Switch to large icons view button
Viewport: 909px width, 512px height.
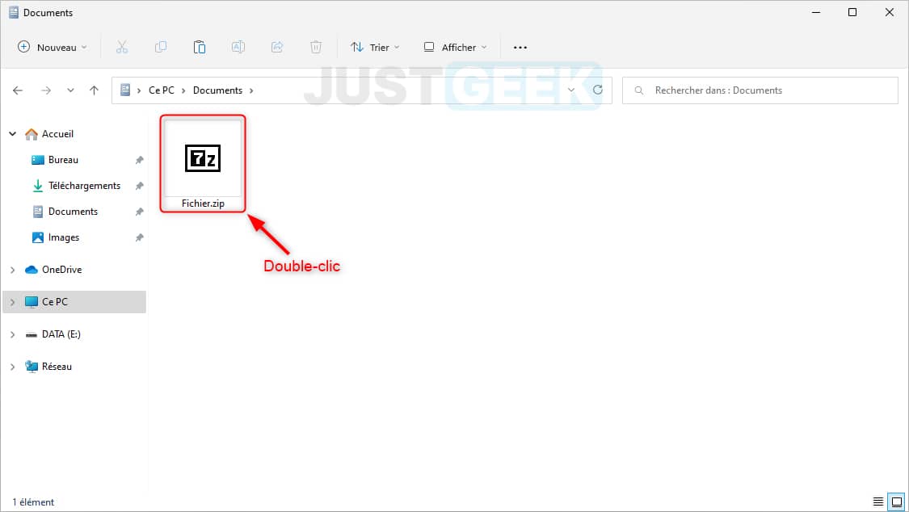pyautogui.click(x=897, y=502)
